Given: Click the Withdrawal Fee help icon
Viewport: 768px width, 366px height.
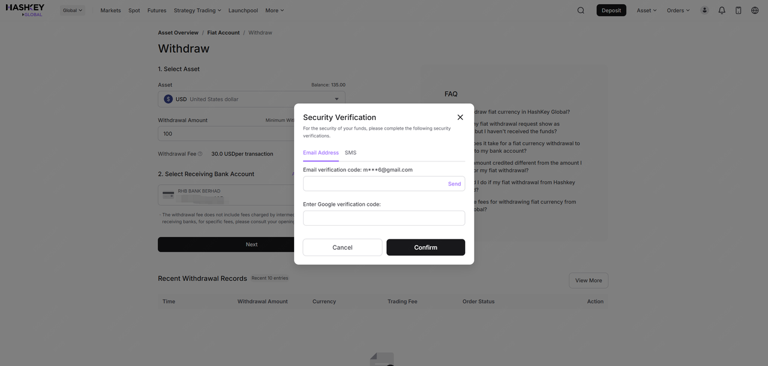Looking at the screenshot, I should click(x=200, y=154).
